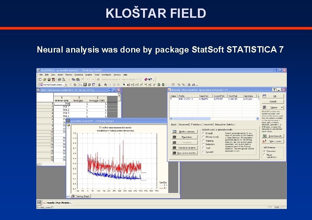
Task: Open the Window menu
Action: click(x=117, y=75)
